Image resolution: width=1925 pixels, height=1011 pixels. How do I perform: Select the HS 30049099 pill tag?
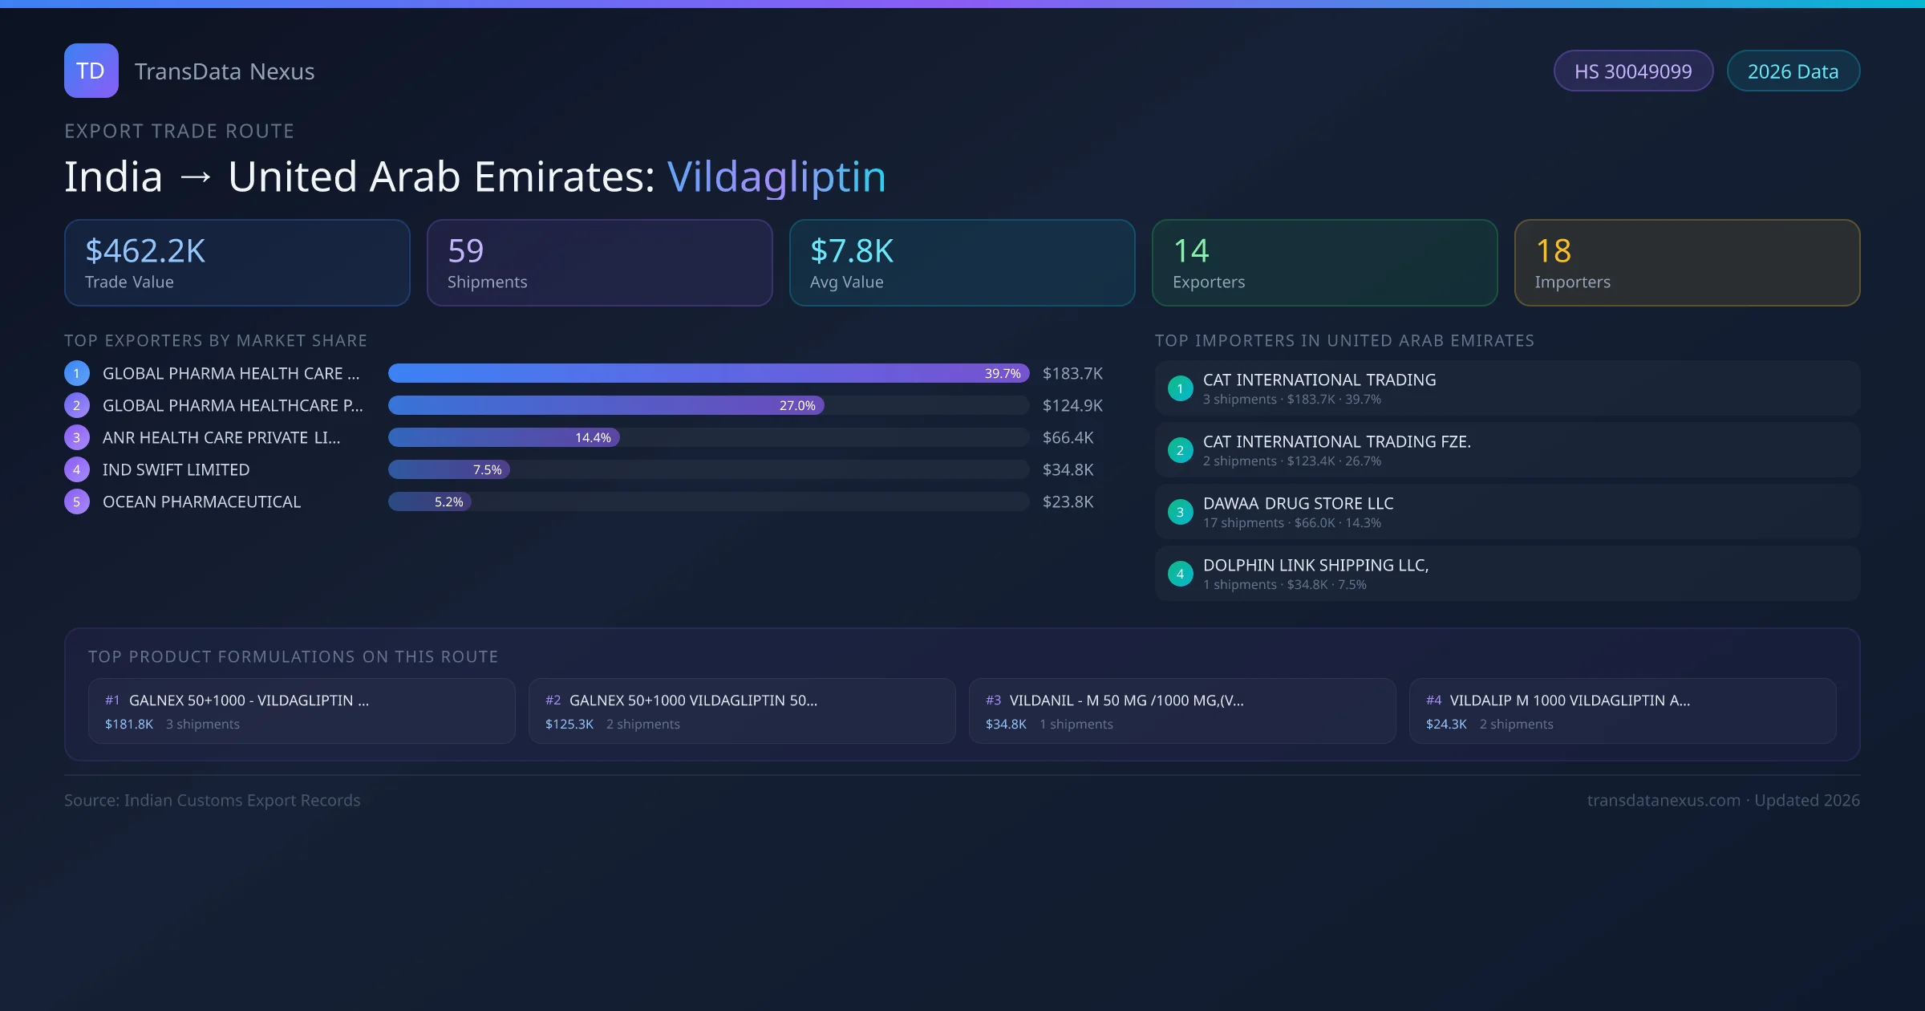1632,71
